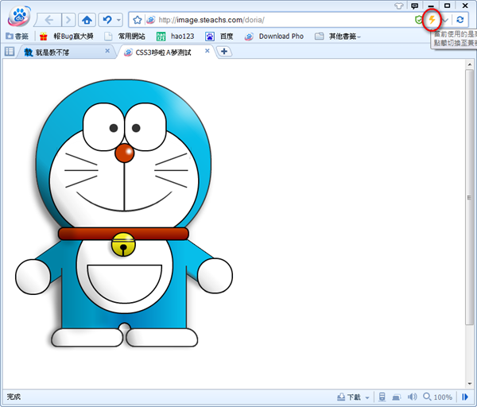Viewport: 477px width, 407px height.
Task: Open a new tab with plus button
Action: pyautogui.click(x=225, y=52)
